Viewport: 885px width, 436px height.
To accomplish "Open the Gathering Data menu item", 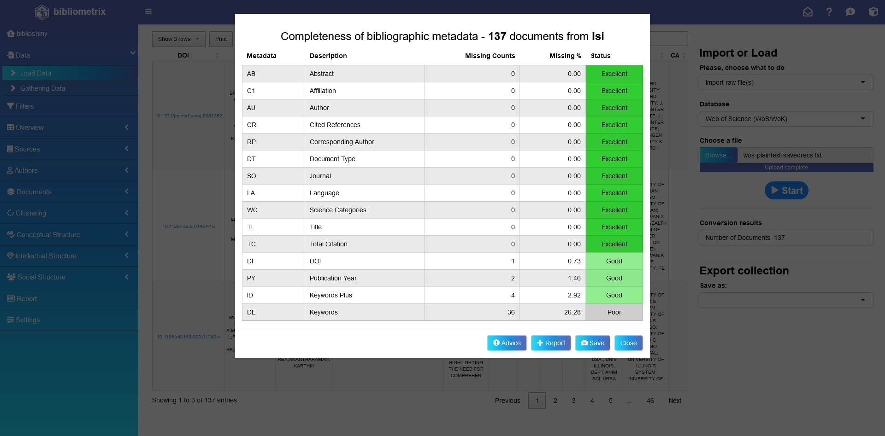I will tap(42, 88).
